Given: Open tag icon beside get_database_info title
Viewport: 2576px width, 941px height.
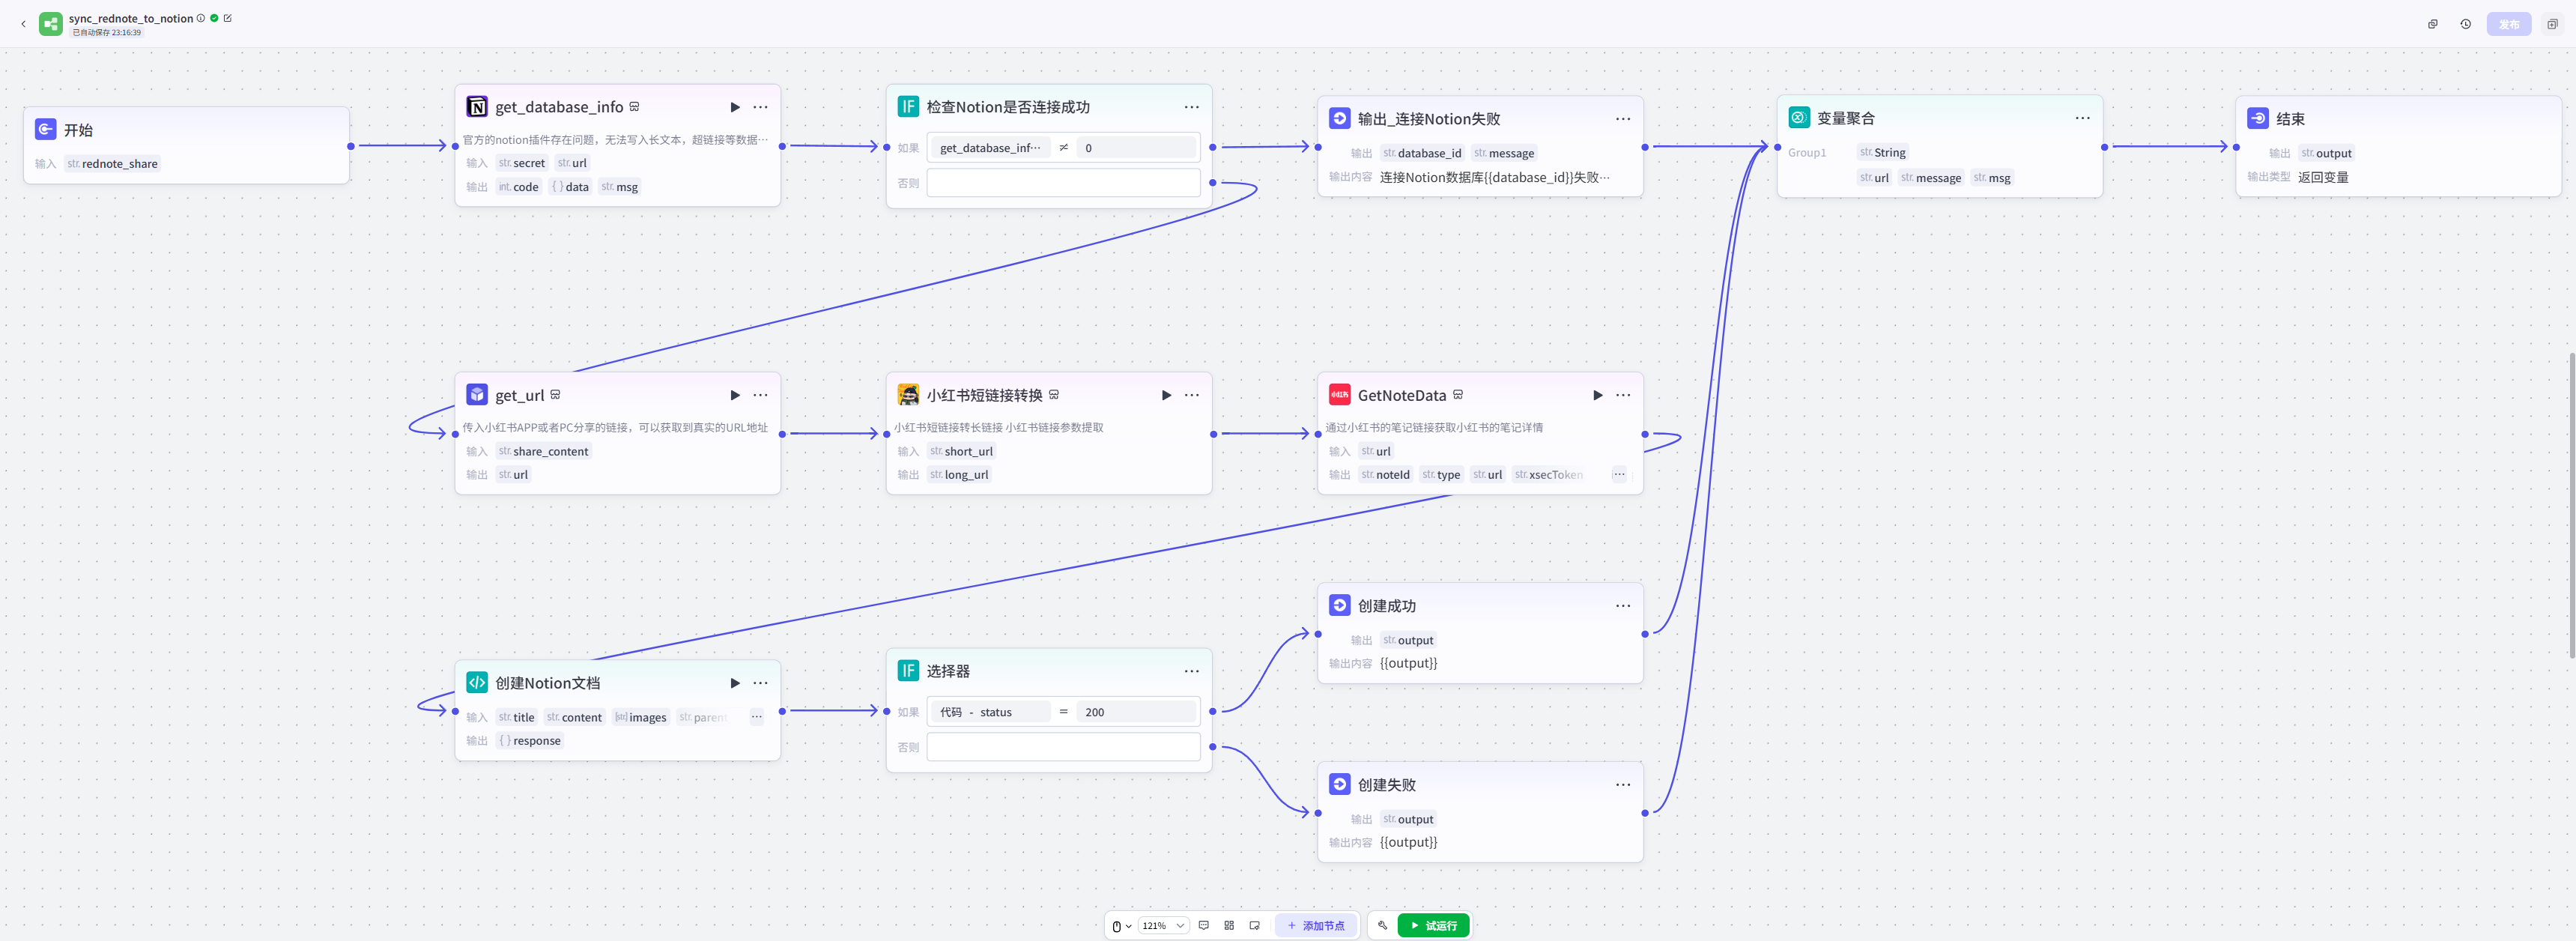Looking at the screenshot, I should (x=634, y=106).
